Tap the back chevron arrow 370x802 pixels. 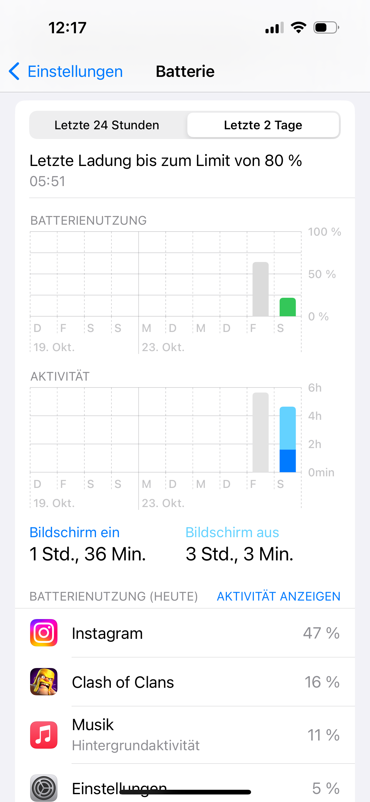(14, 71)
